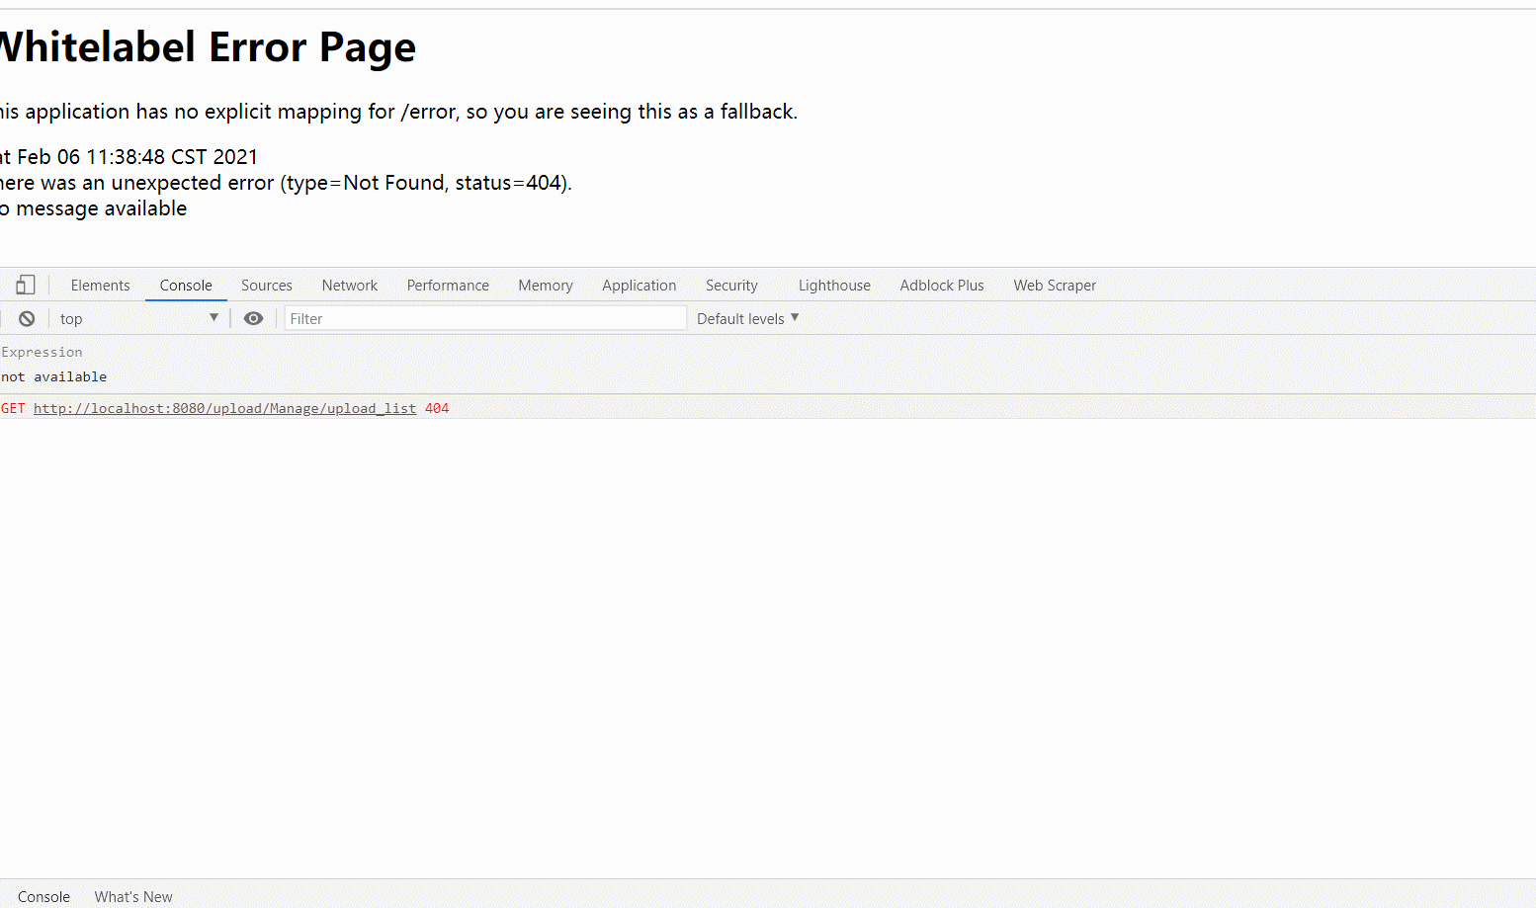Open the Lighthouse tab
Screen dimensions: 1536x908
point(834,285)
